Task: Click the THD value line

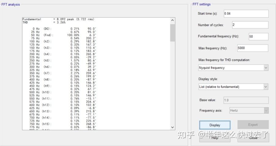Action: click(44, 23)
